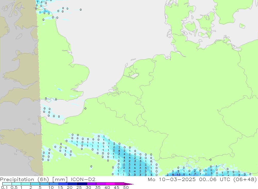Click the legend swatch between 20 and 25

click(72, 184)
